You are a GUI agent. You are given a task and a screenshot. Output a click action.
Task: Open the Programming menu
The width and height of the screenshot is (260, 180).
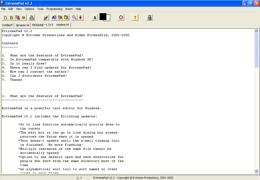coord(54,9)
